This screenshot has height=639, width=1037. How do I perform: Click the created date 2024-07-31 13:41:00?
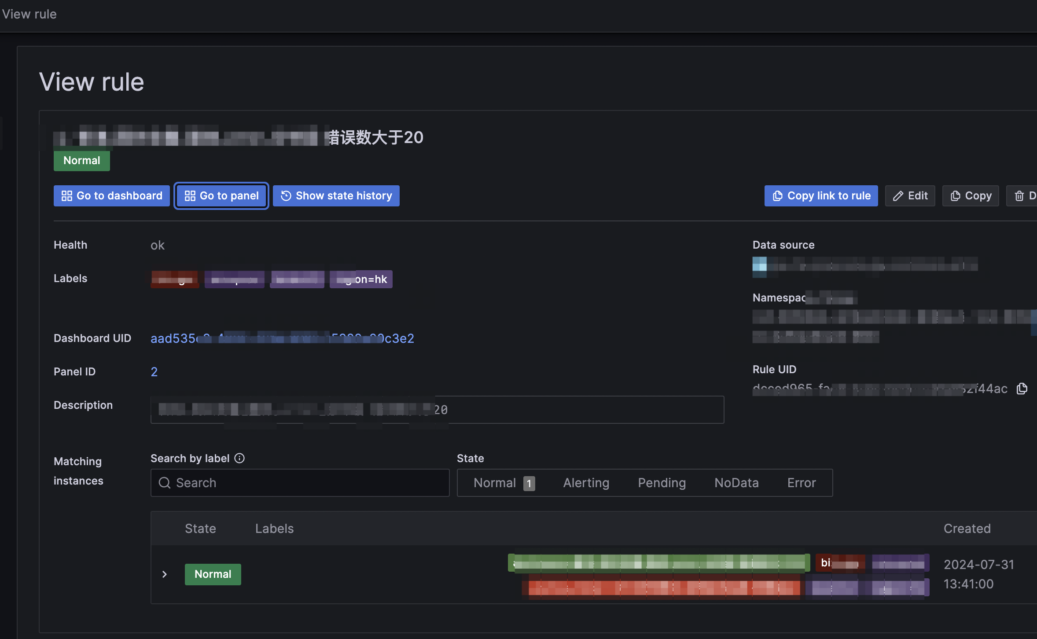[x=979, y=574]
